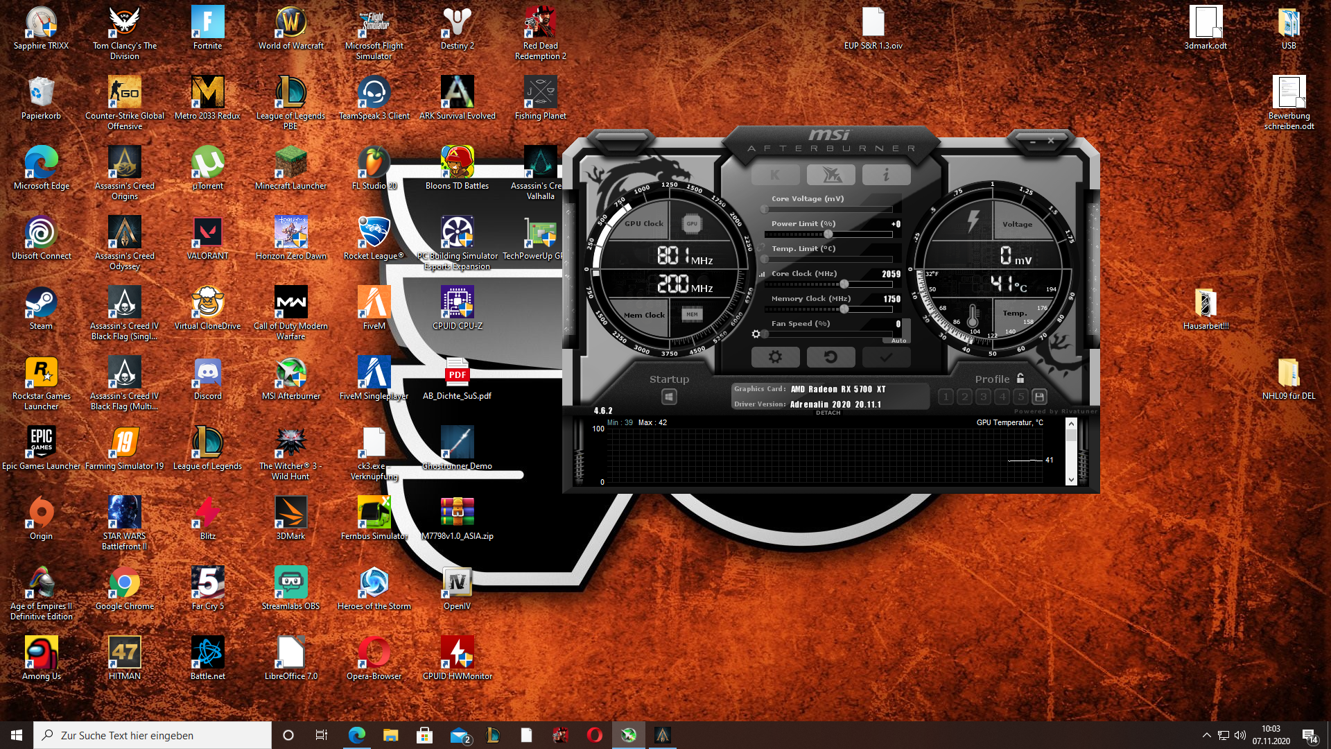This screenshot has width=1331, height=749.
Task: Select profile slot 3
Action: point(983,397)
